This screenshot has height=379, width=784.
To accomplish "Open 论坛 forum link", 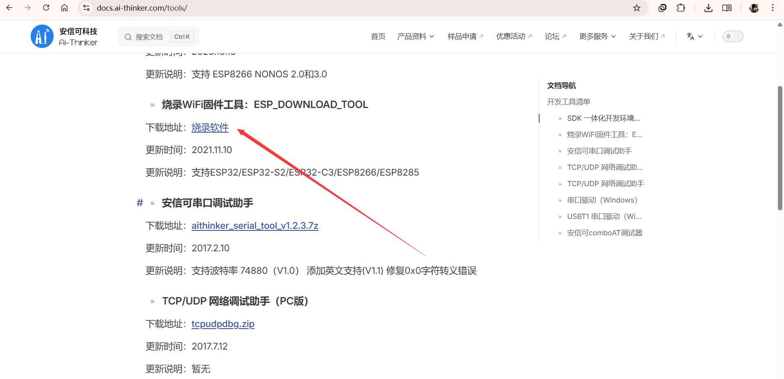I will click(556, 36).
